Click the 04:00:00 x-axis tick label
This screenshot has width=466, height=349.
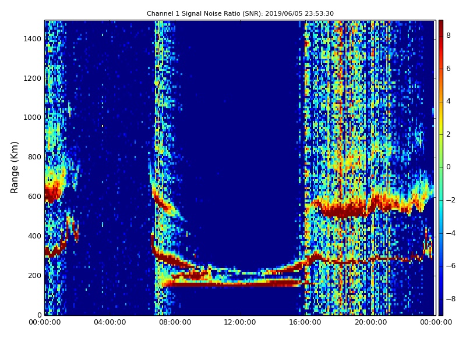[x=110, y=322]
